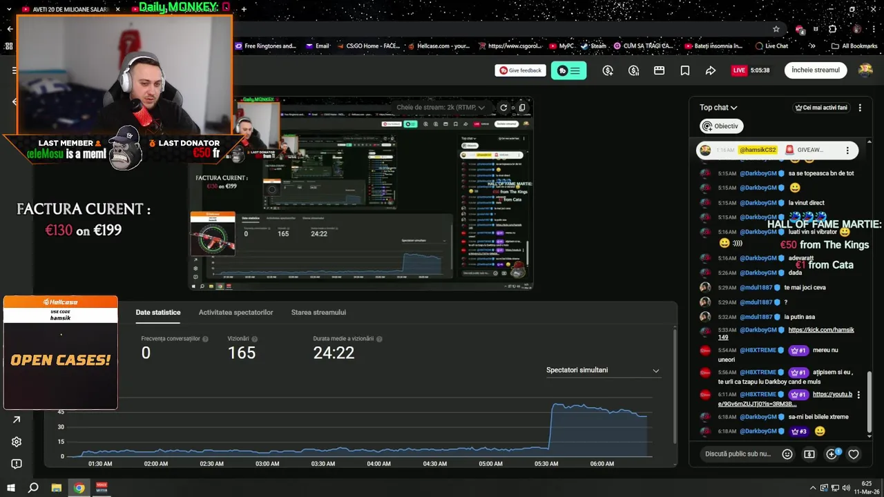884x497 pixels.
Task: Open the apps grid icon on bookmarks bar
Action: 9,46
